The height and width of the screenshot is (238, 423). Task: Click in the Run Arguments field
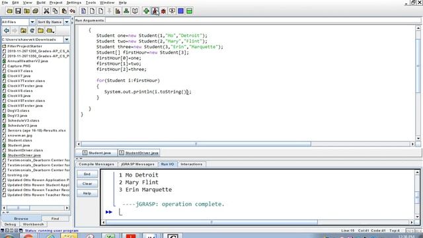click(263, 20)
